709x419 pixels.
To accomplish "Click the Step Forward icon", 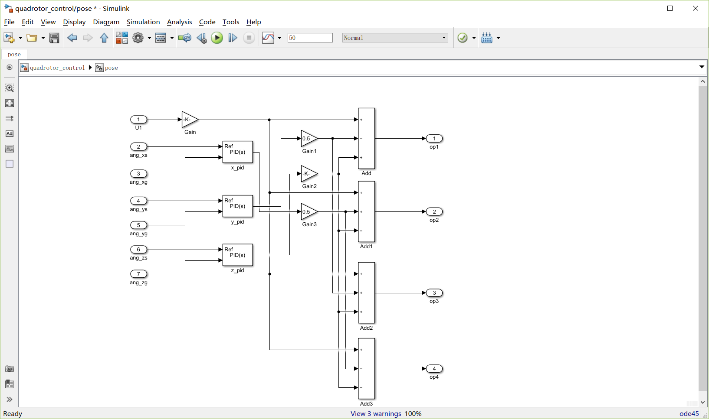I will point(233,38).
